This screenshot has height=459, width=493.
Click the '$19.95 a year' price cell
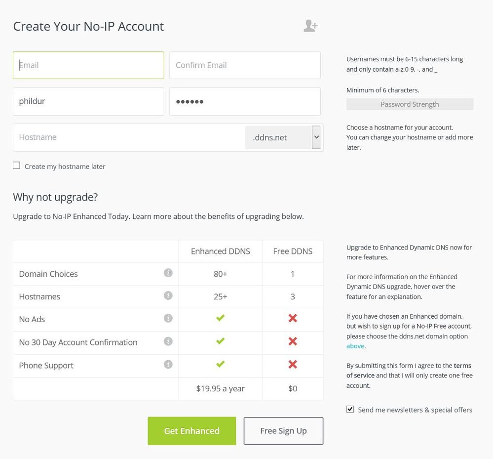pyautogui.click(x=221, y=388)
